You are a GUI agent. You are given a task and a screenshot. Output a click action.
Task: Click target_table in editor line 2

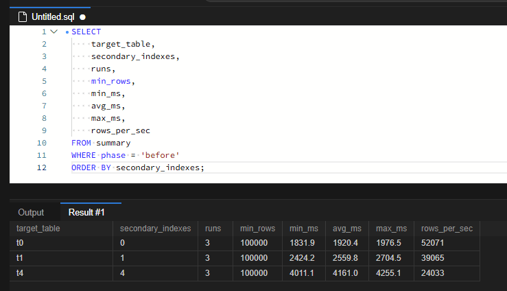click(x=121, y=44)
